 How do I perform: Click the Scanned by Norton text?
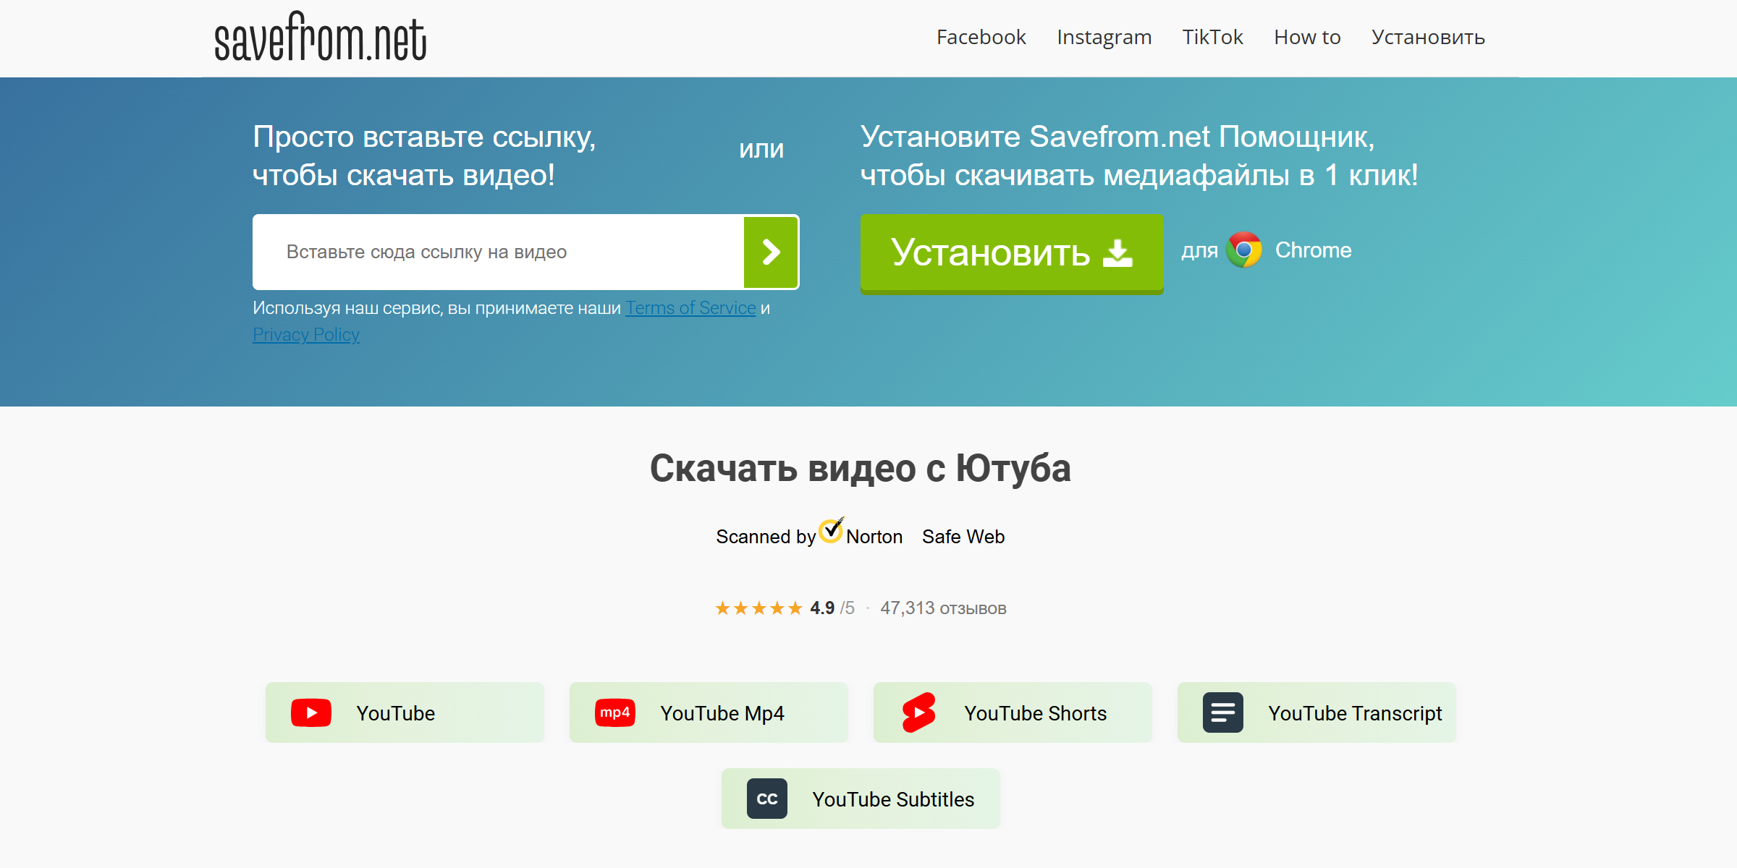[x=809, y=537]
